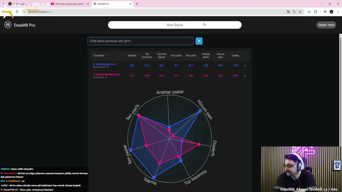The width and height of the screenshot is (342, 192).
Task: Click Jabol-Folcarelli's 10.7 Hücum pası value
Action: [x=220, y=75]
